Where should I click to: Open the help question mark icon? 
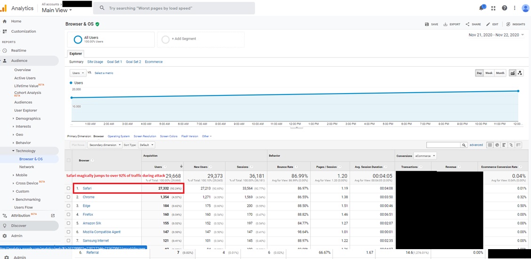(x=505, y=8)
